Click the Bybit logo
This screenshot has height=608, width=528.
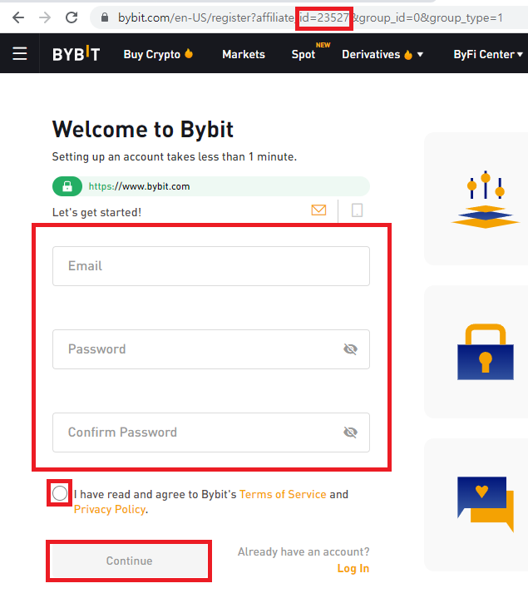[76, 54]
